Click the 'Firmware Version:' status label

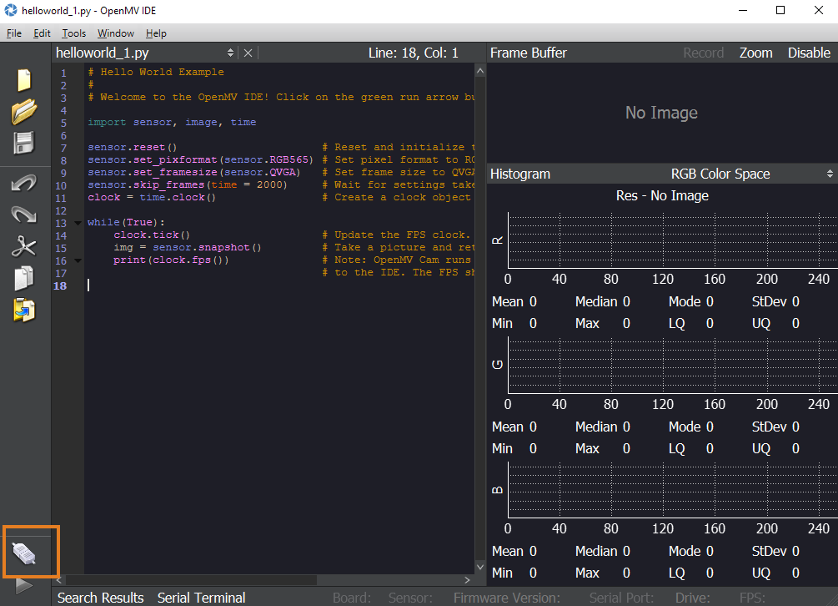(507, 598)
